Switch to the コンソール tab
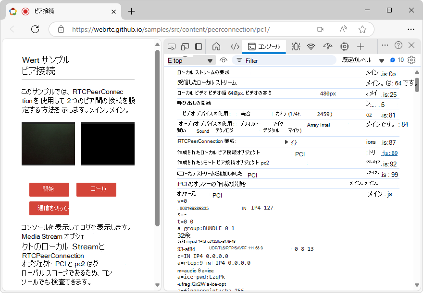 (264, 47)
